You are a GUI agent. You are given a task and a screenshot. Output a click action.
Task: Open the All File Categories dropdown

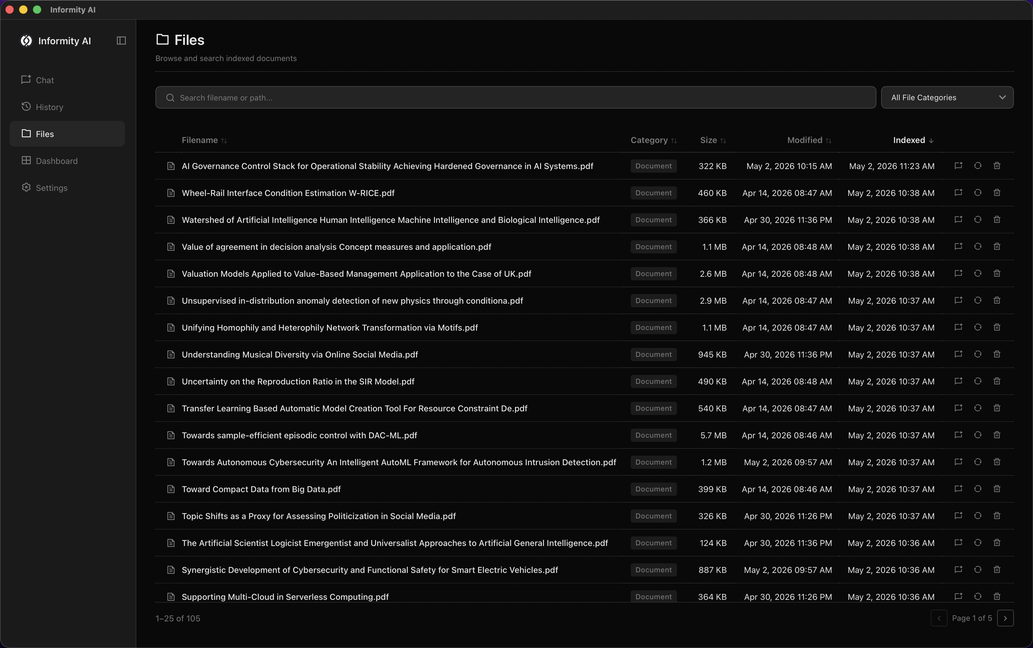[x=947, y=98]
